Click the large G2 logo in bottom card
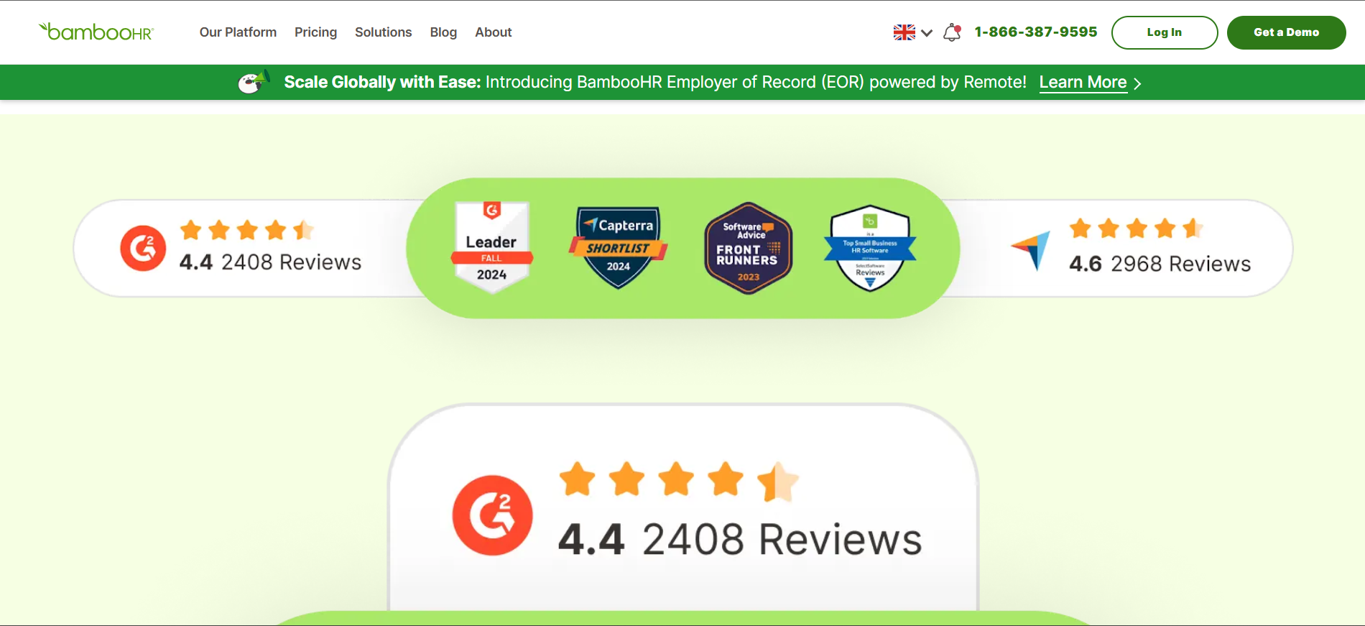Image resolution: width=1365 pixels, height=626 pixels. click(492, 515)
